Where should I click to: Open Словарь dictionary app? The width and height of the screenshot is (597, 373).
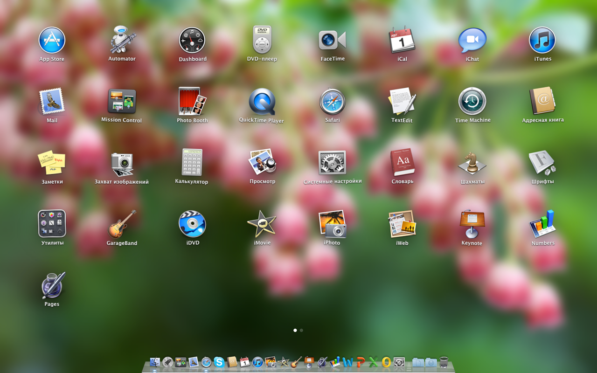(402, 162)
